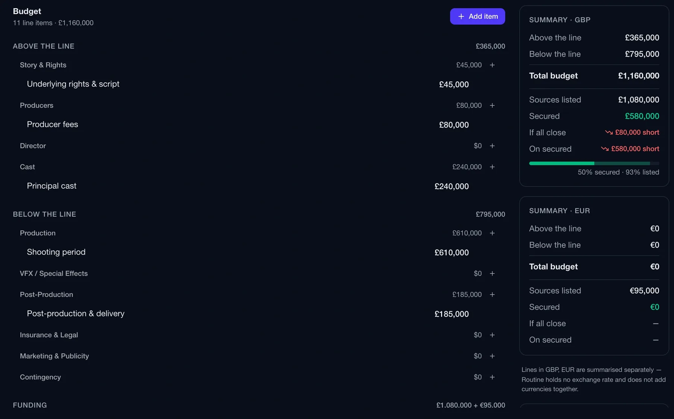
Task: Click the ABOVE THE LINE section header
Action: coord(43,46)
